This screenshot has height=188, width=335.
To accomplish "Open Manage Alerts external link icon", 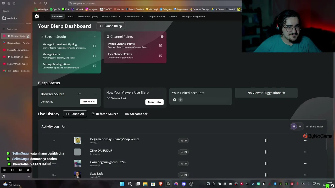I will click(94, 56).
